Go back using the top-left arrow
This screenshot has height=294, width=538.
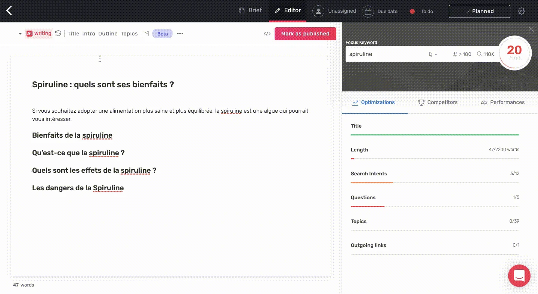pyautogui.click(x=9, y=11)
